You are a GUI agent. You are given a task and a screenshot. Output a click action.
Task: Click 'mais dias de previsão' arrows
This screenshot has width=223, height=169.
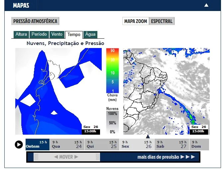point(166,157)
